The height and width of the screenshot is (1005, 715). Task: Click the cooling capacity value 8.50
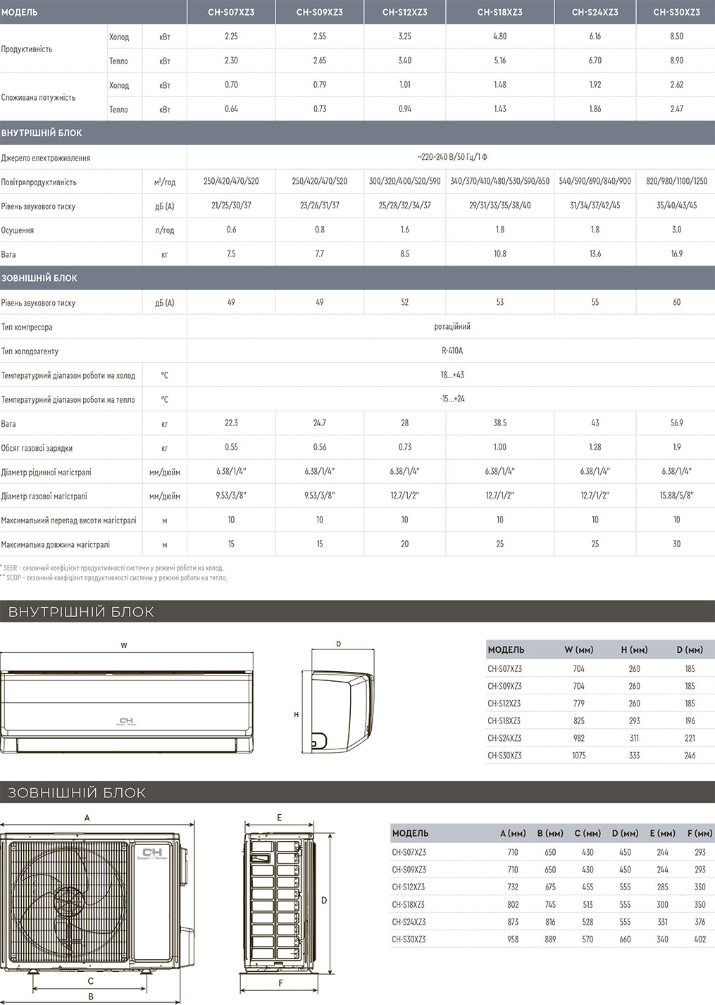677,36
